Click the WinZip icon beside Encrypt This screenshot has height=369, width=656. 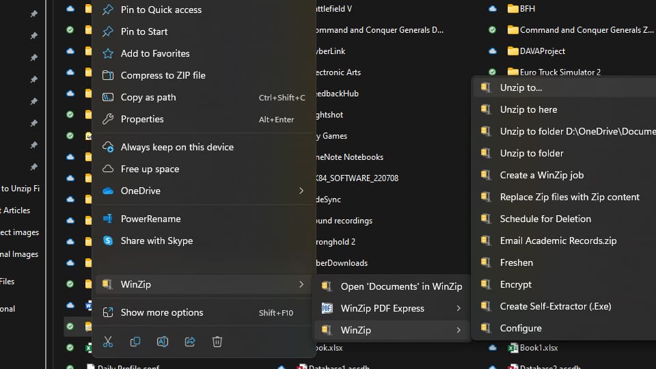point(486,284)
